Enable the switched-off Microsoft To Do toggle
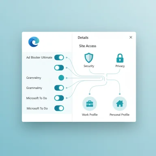 59,98
